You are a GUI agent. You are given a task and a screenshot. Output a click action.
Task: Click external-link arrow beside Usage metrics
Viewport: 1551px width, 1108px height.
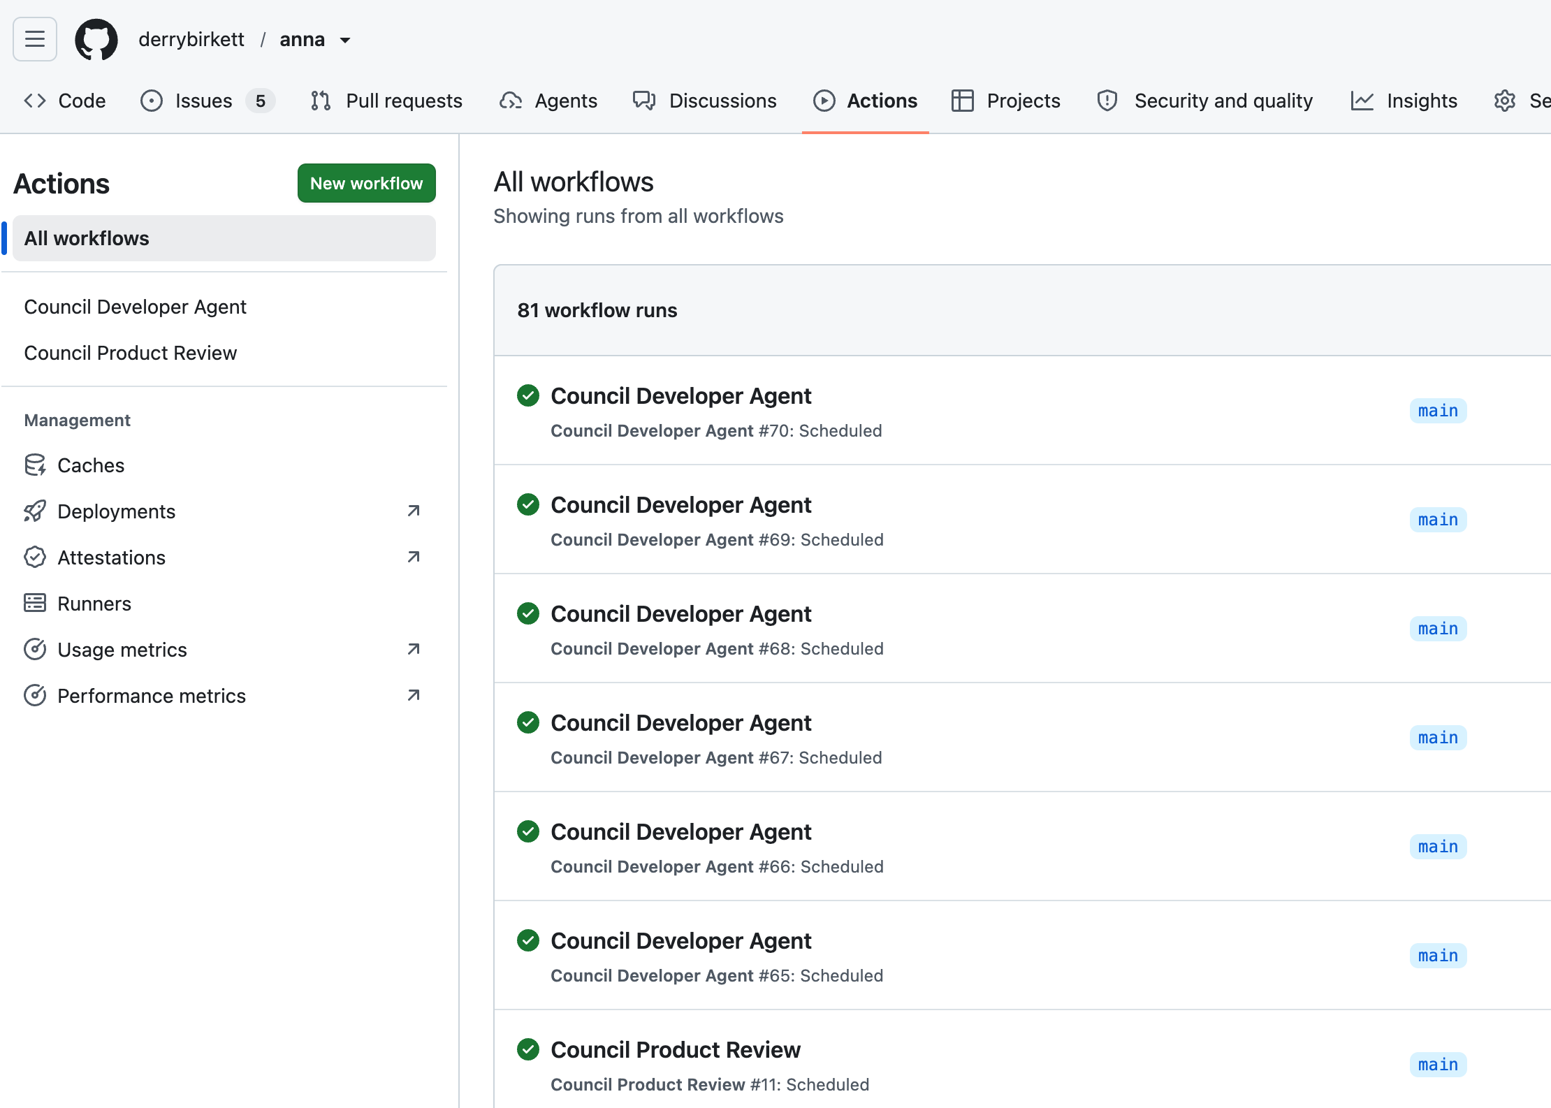[414, 649]
